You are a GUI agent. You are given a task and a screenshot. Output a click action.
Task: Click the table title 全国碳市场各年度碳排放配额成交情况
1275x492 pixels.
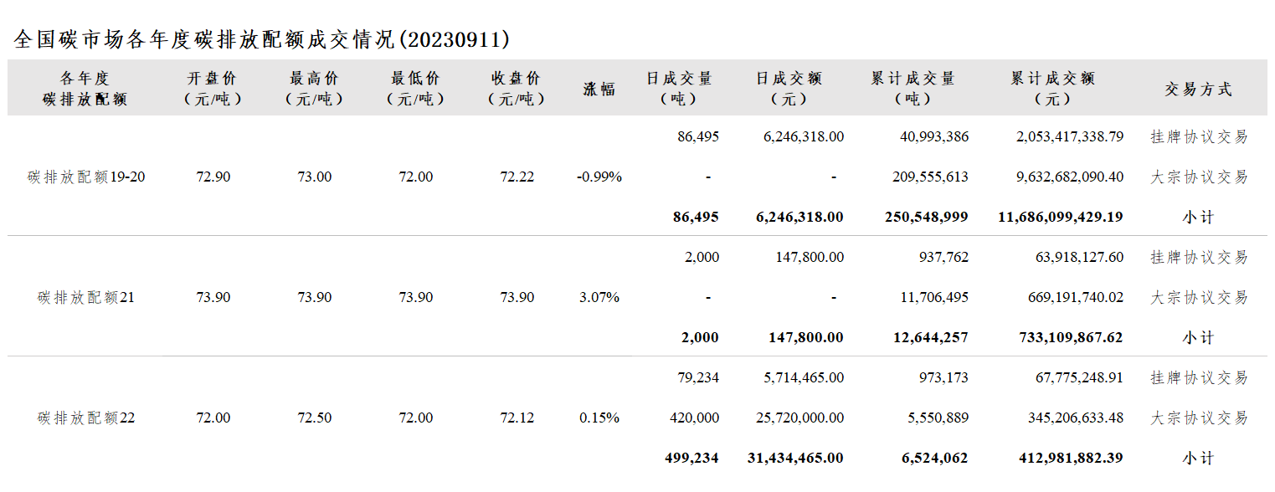point(203,39)
